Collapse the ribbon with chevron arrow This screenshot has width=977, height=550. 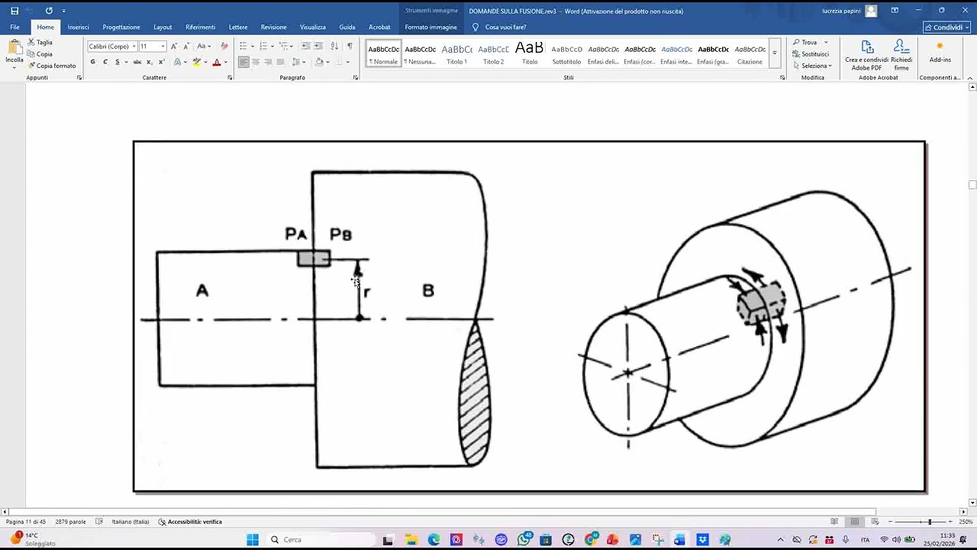970,77
